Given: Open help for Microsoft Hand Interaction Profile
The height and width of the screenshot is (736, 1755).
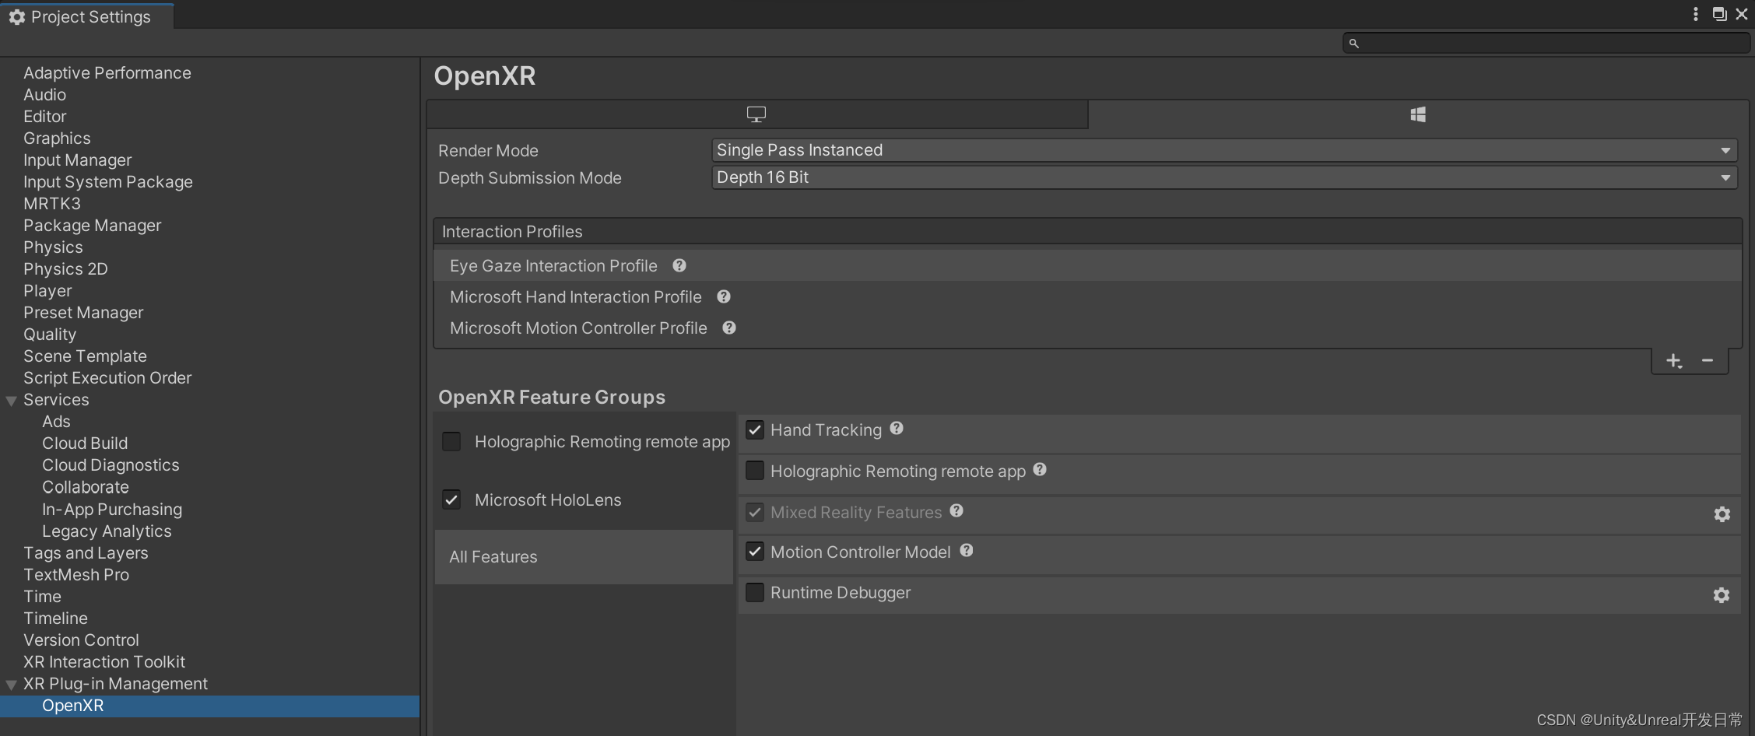Looking at the screenshot, I should click(724, 296).
